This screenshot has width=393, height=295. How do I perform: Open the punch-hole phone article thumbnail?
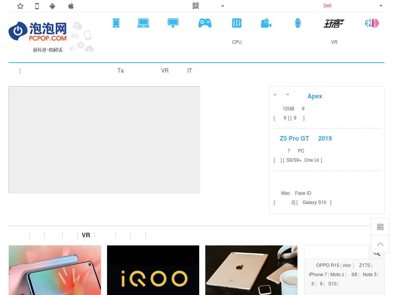[55, 270]
